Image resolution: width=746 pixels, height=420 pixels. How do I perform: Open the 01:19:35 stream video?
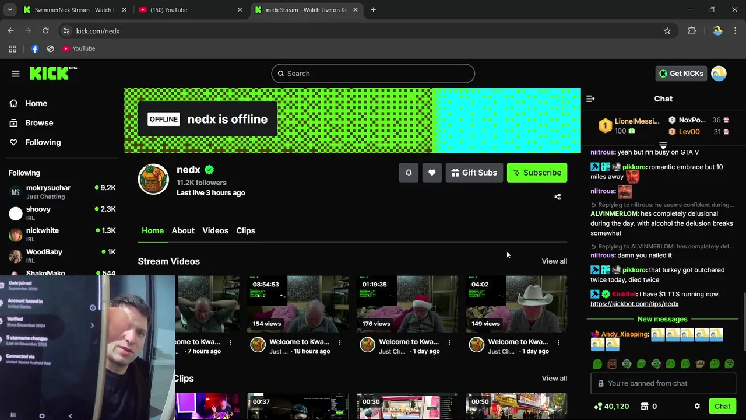click(x=407, y=304)
